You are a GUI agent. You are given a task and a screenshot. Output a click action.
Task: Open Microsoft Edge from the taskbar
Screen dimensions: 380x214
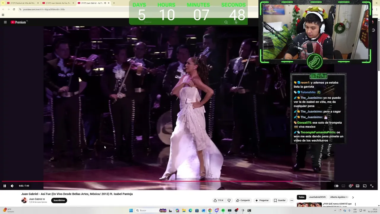[x=190, y=210]
